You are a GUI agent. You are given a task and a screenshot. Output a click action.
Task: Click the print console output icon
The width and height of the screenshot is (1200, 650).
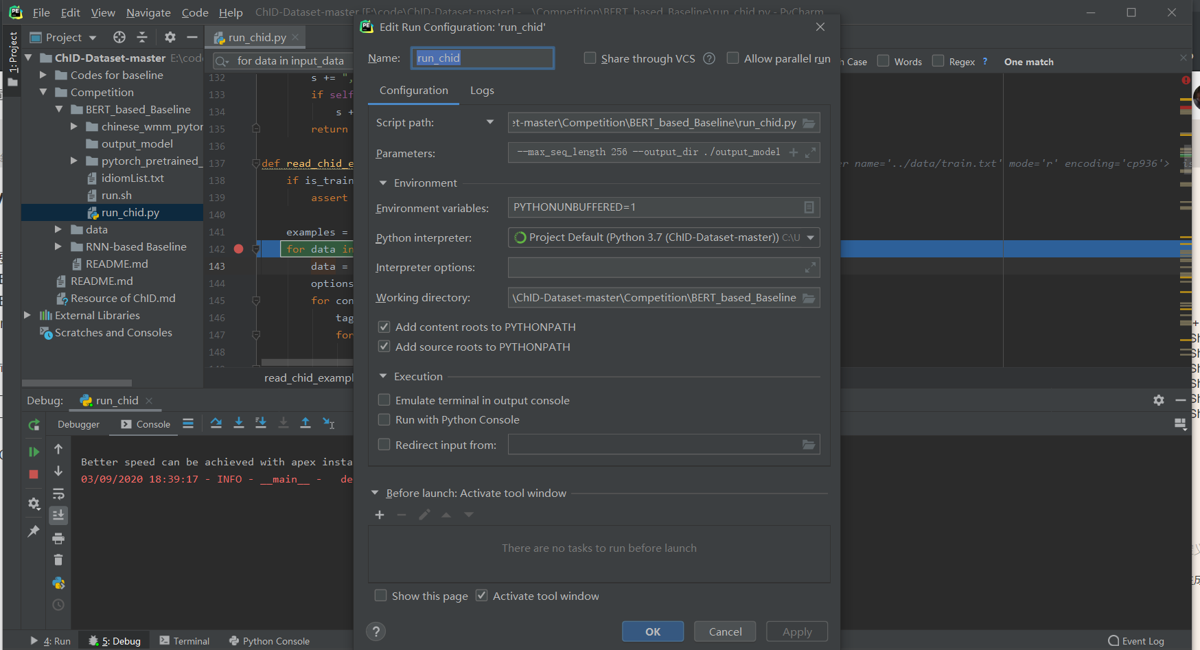coord(58,538)
